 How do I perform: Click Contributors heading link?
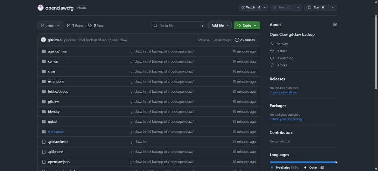click(x=281, y=133)
